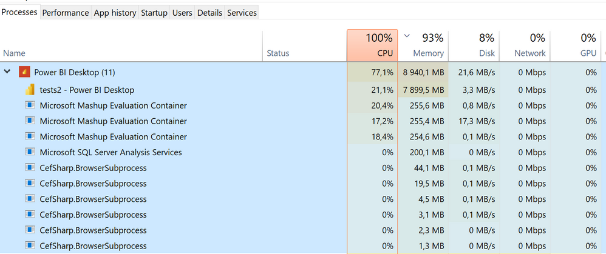Click icon of CefSharp subprocess using 2,3 MB
The width and height of the screenshot is (606, 254).
(30, 230)
